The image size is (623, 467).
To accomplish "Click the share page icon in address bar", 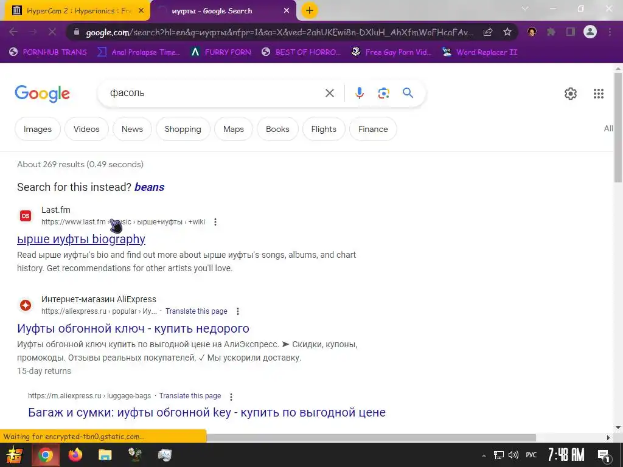I will point(488,32).
